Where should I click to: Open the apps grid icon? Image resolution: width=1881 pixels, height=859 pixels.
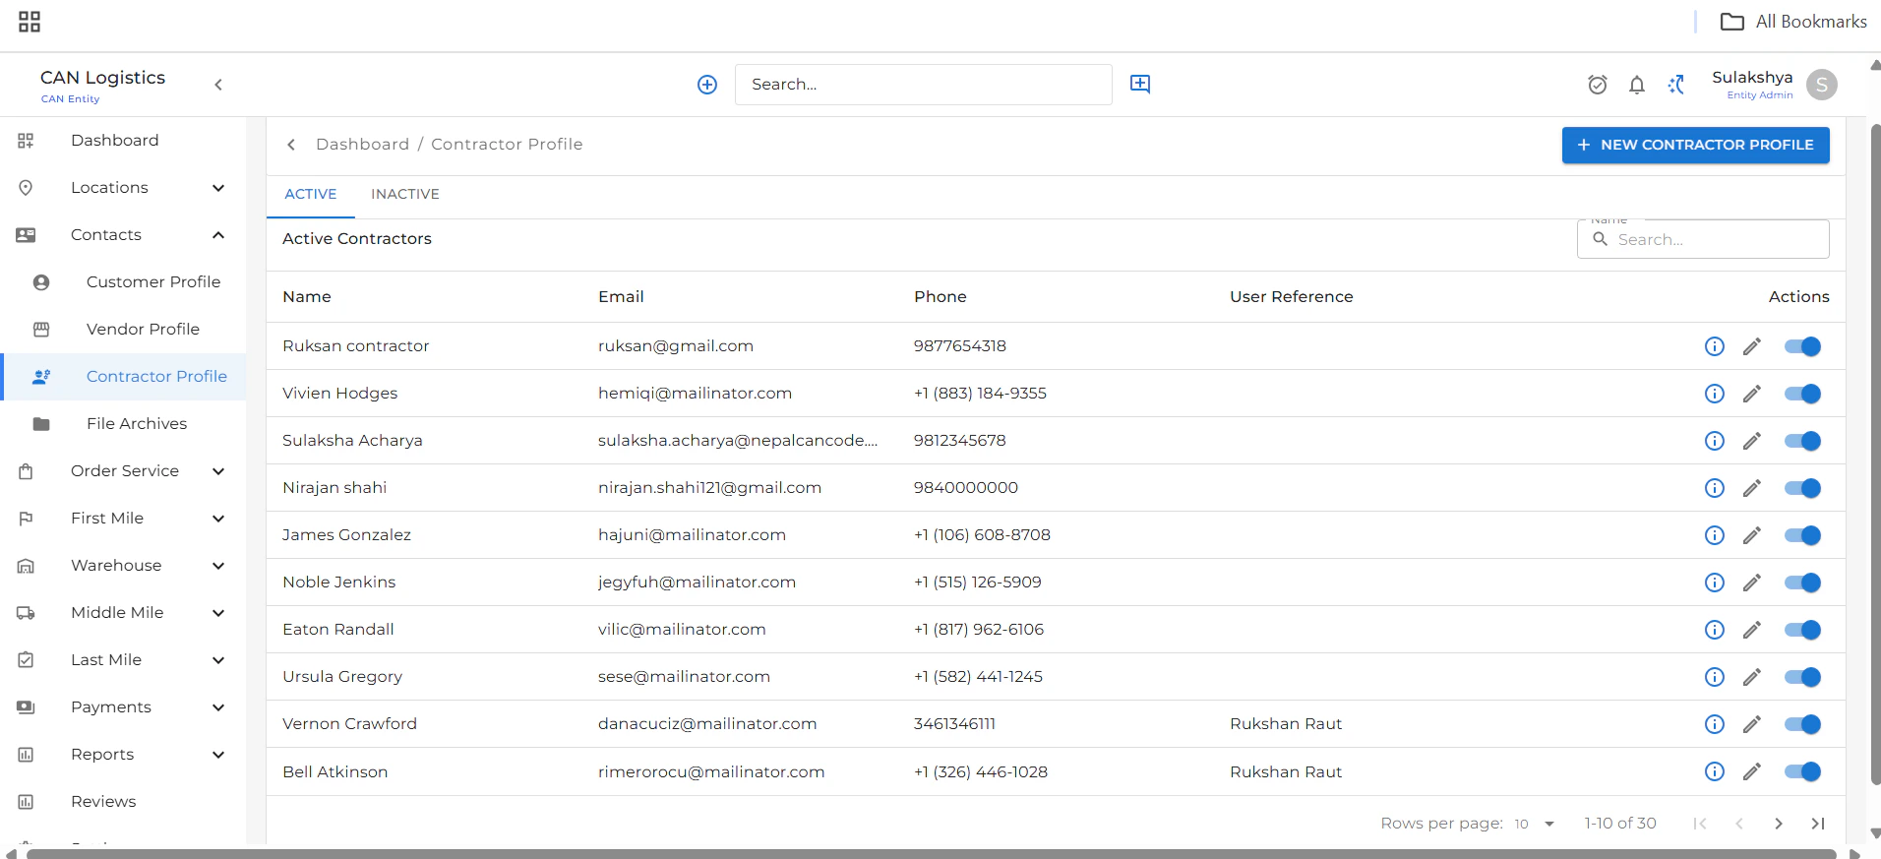pos(30,22)
